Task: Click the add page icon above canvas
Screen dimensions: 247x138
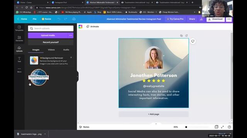Action: 186,36
